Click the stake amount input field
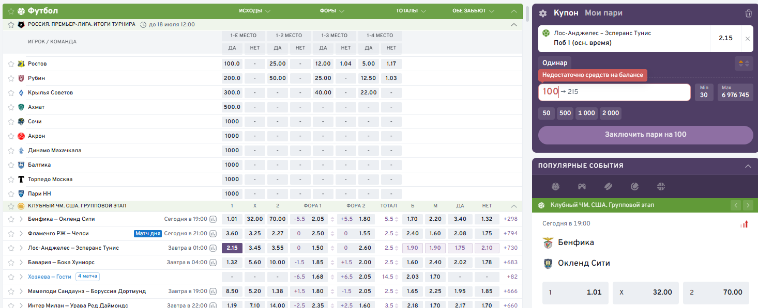 click(614, 92)
